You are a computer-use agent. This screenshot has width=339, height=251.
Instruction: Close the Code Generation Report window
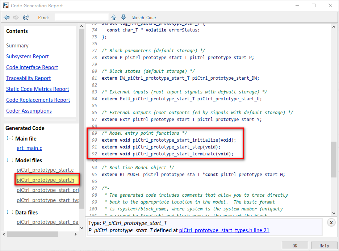coord(330,6)
